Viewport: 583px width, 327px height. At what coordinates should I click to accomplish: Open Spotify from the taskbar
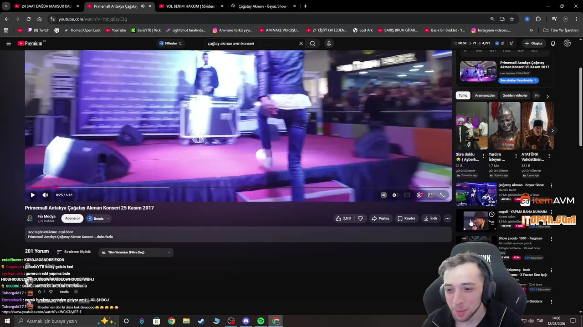[261, 321]
